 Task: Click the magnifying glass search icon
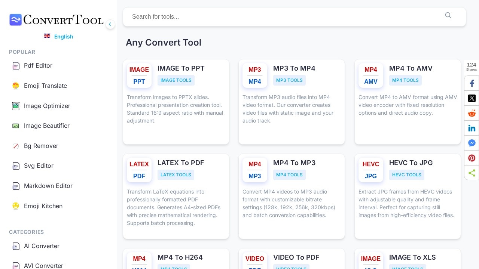448,16
